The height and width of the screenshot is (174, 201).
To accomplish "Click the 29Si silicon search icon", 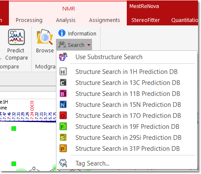I will [63, 137].
